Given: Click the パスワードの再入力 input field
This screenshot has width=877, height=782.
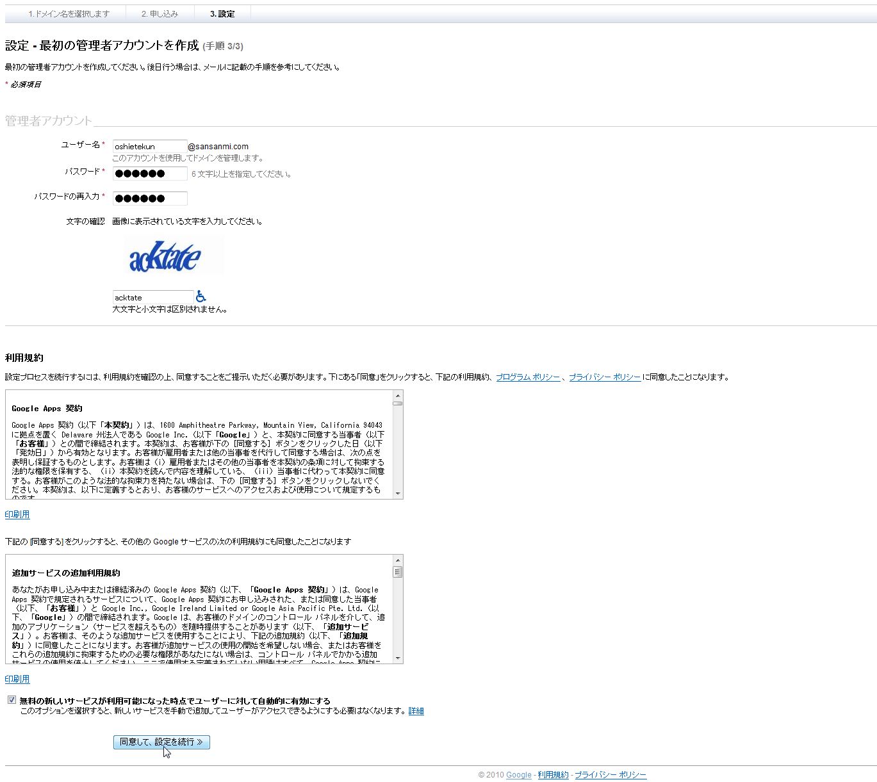Looking at the screenshot, I should pyautogui.click(x=150, y=199).
